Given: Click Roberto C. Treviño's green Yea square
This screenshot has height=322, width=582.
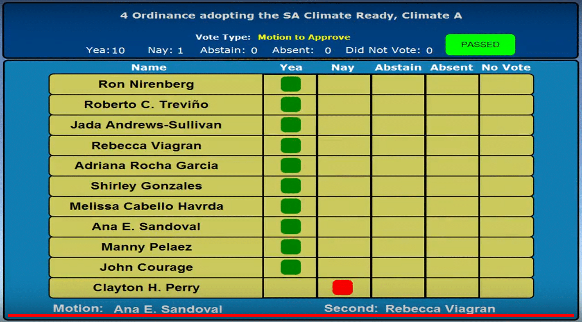Looking at the screenshot, I should pyautogui.click(x=290, y=105).
